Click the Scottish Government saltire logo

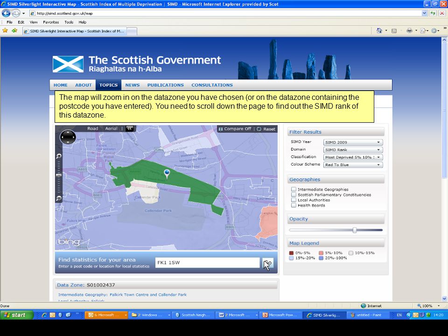pos(68,64)
